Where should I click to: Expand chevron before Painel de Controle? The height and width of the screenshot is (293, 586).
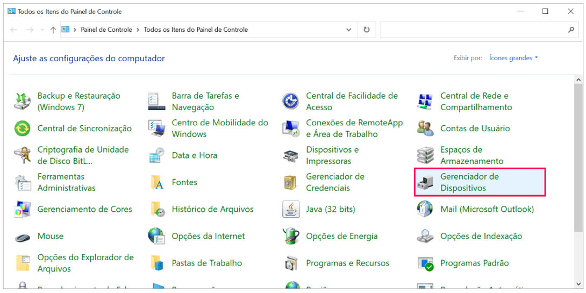click(x=75, y=30)
